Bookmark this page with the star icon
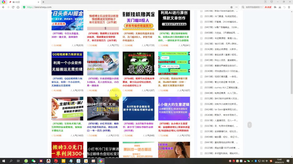293x164 pixels. (x=232, y=7)
